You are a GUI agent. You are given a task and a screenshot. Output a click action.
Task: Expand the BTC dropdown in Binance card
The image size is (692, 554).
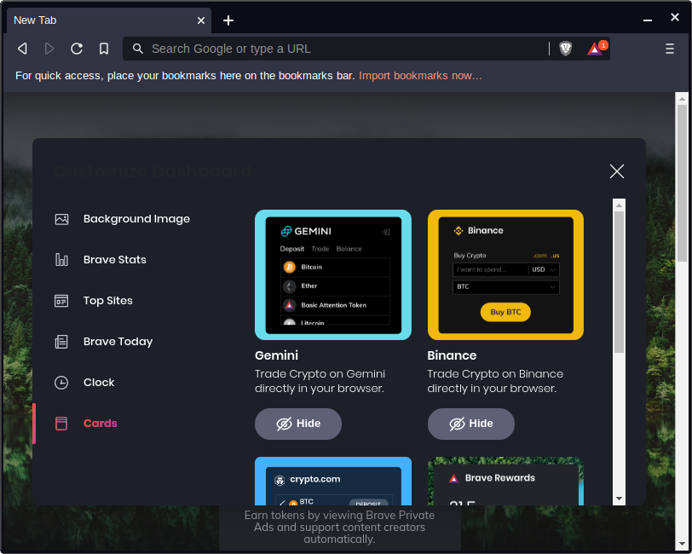pyautogui.click(x=505, y=287)
